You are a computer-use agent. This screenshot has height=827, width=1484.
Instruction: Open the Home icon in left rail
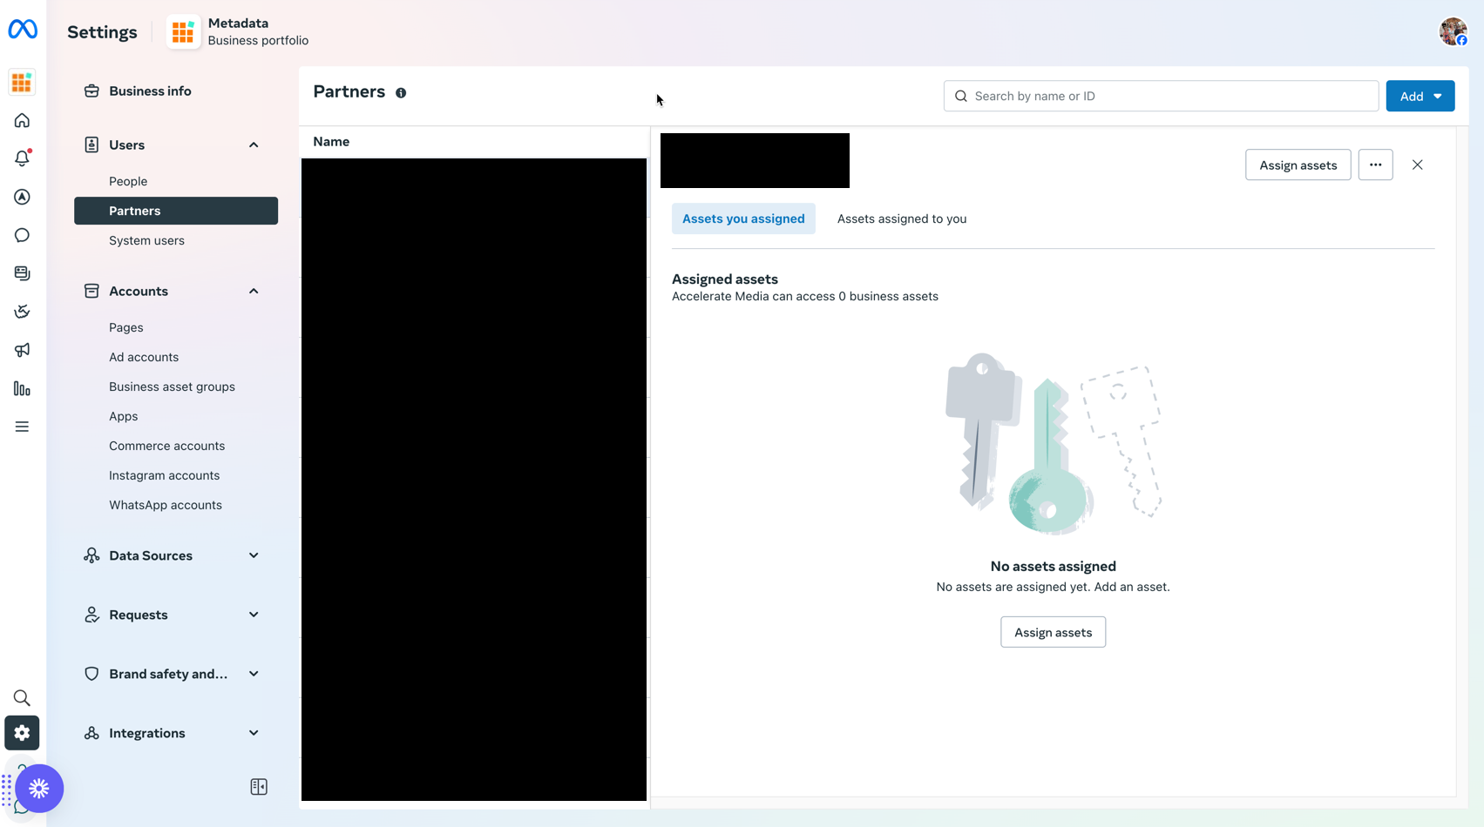coord(23,120)
